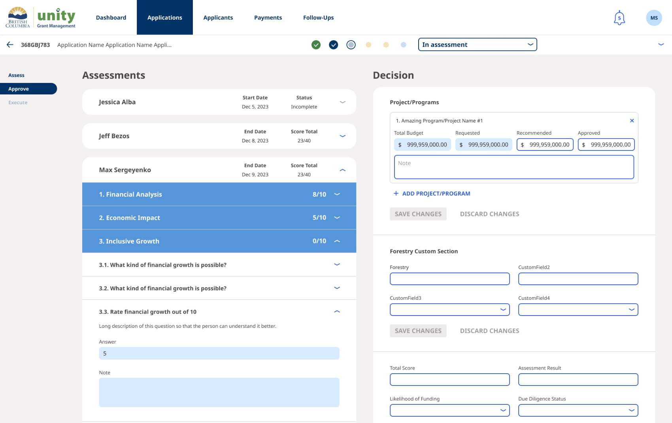Expand question 3.2 about financial growth
This screenshot has width=672, height=423.
click(x=337, y=288)
